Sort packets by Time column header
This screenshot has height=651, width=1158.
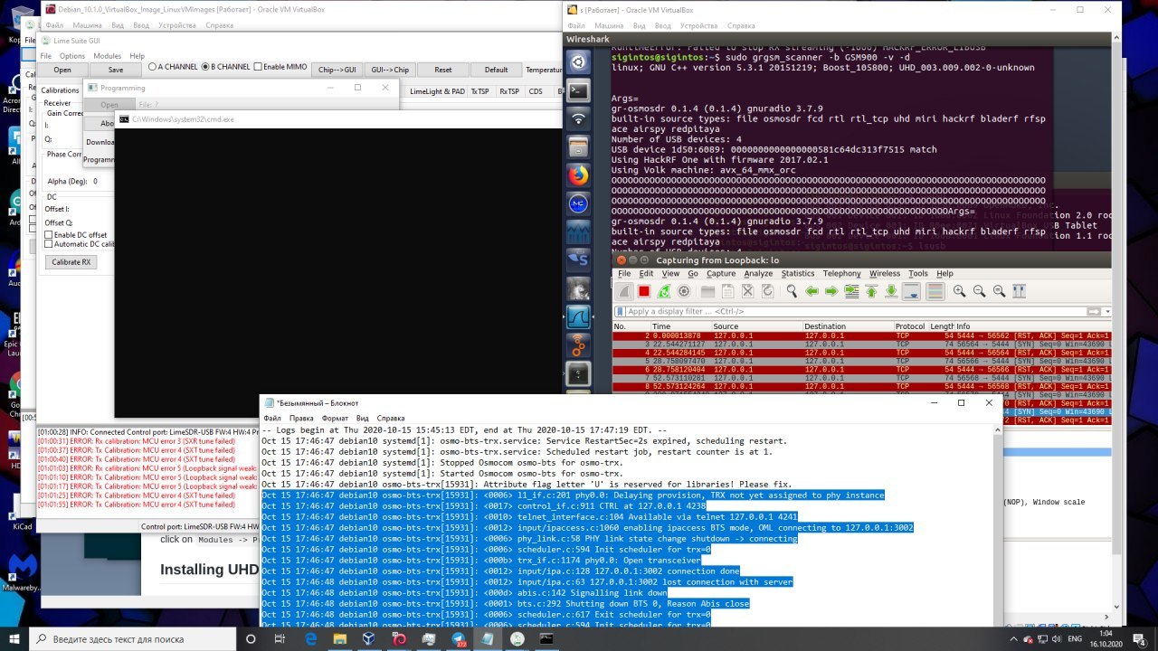pos(680,326)
